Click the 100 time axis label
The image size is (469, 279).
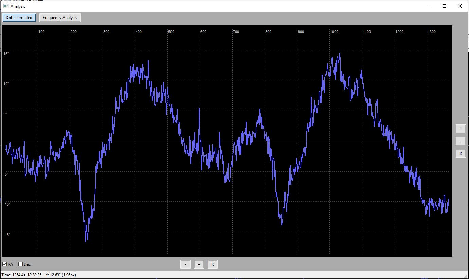click(41, 32)
